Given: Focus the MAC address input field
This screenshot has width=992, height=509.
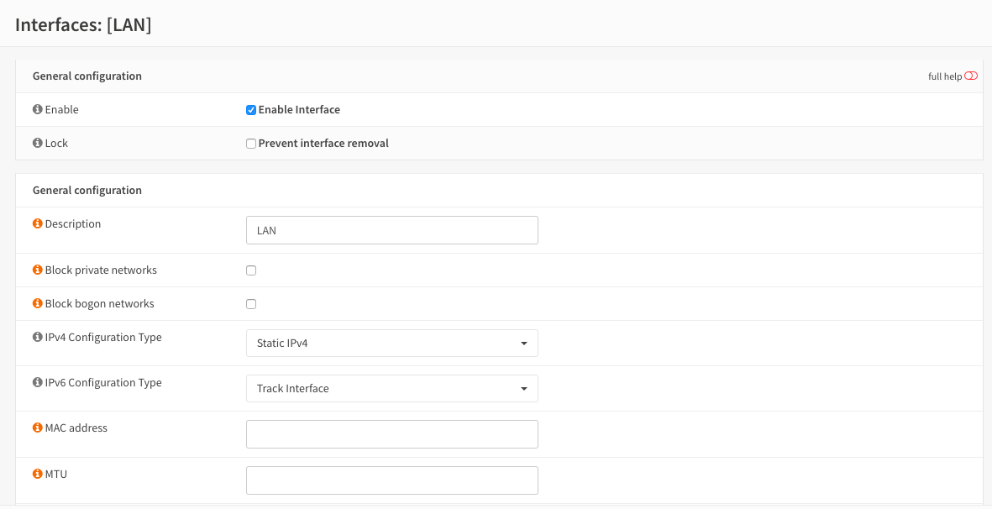Looking at the screenshot, I should 391,434.
